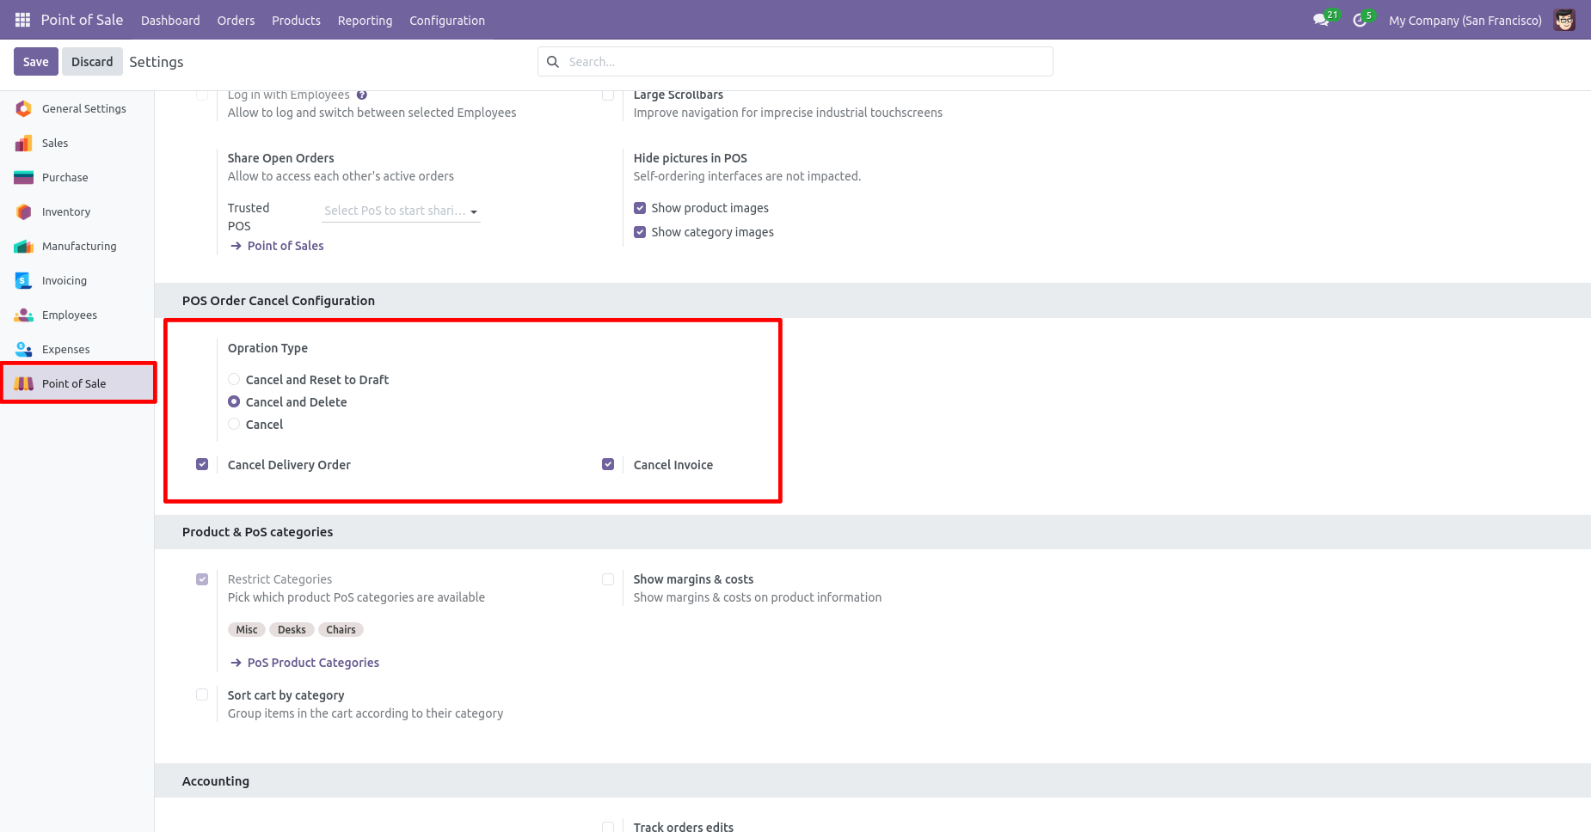Select Cancel and Reset to Draft option

pos(234,379)
